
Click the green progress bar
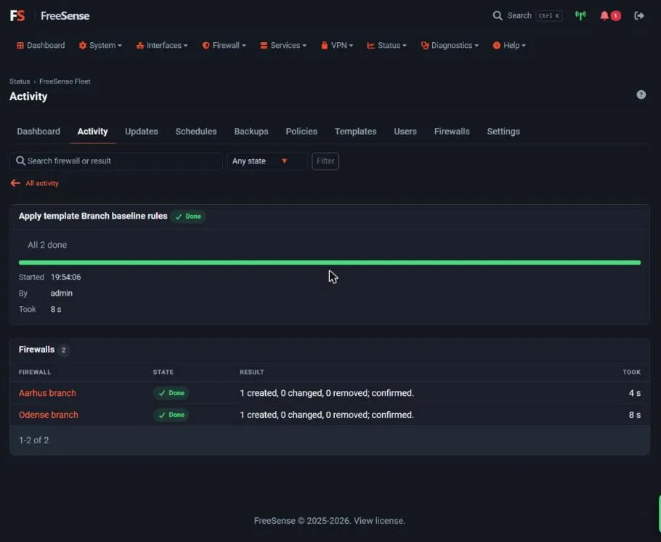[330, 262]
